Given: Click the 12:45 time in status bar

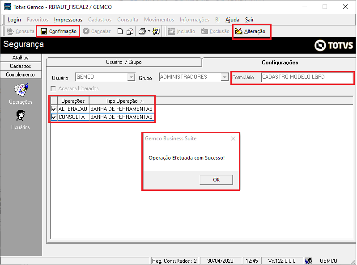Looking at the screenshot, I should tap(251, 261).
